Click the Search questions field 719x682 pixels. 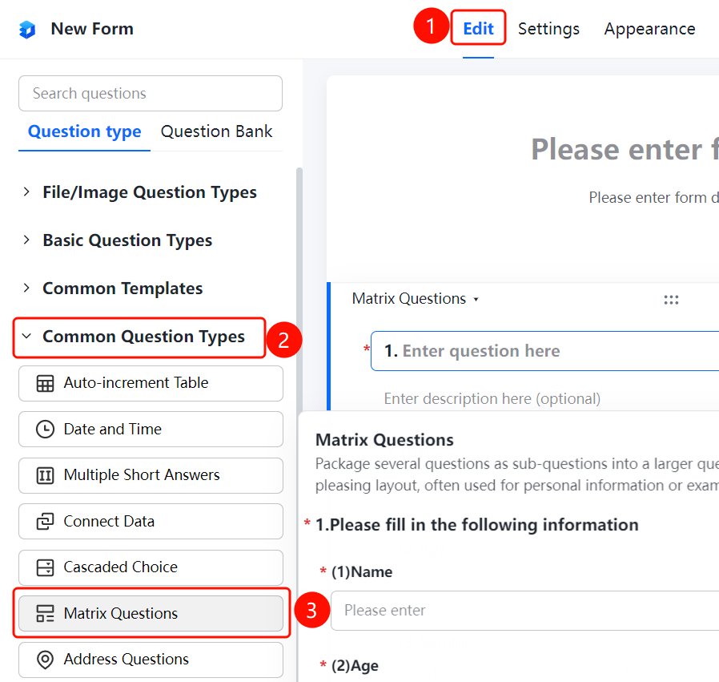(x=151, y=94)
